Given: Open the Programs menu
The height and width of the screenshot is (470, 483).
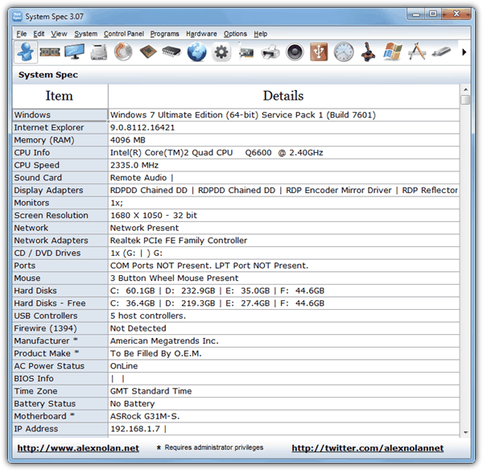Looking at the screenshot, I should (164, 34).
